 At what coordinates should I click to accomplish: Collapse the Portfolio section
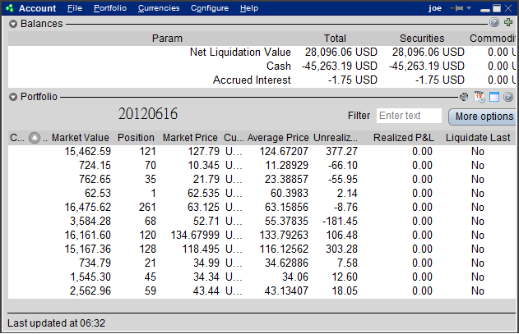click(13, 97)
